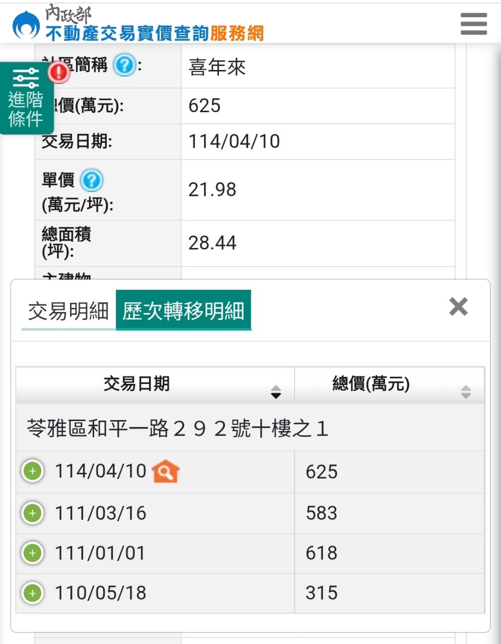
Task: Show help for 社區簡稱
Action: tap(124, 65)
